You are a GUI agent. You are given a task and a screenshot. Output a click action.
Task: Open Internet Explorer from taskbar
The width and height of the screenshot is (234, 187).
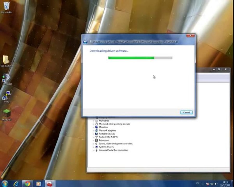[x=16, y=184]
